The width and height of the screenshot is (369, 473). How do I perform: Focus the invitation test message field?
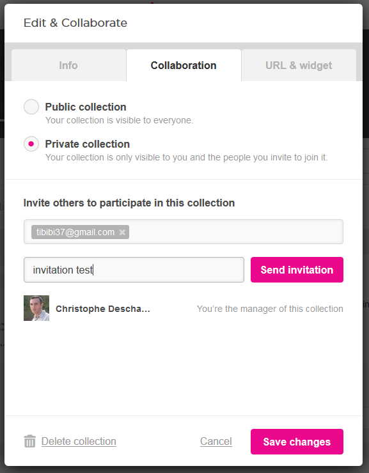tap(134, 270)
